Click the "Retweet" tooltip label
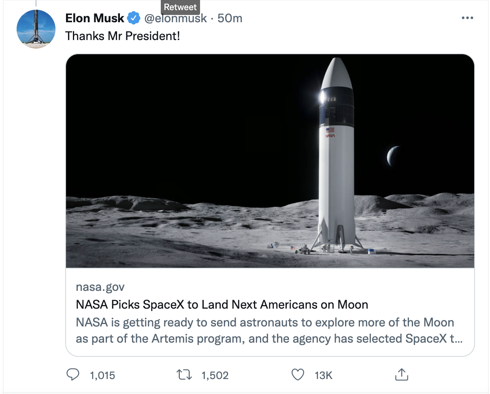 (180, 7)
